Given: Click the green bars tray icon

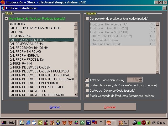Looking at the screenshot, I should 139,123.
